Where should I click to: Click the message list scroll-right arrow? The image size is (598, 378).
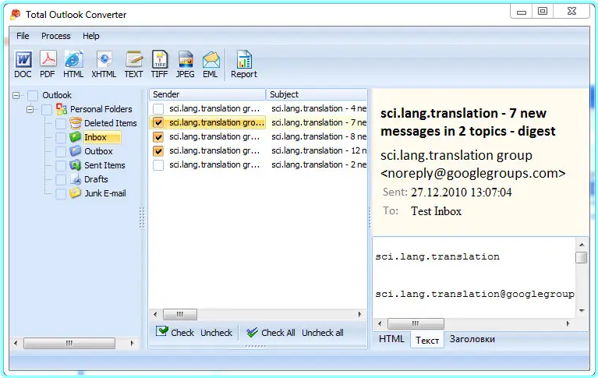(359, 314)
